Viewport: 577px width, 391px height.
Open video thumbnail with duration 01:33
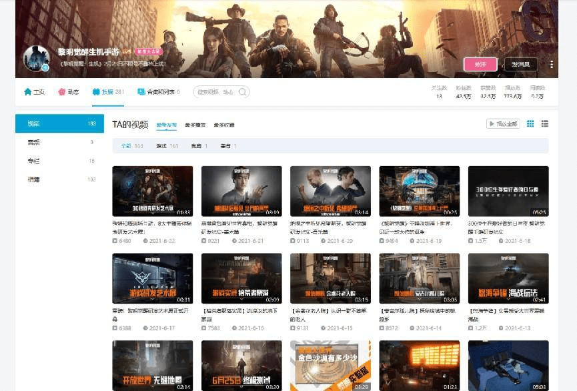point(152,191)
